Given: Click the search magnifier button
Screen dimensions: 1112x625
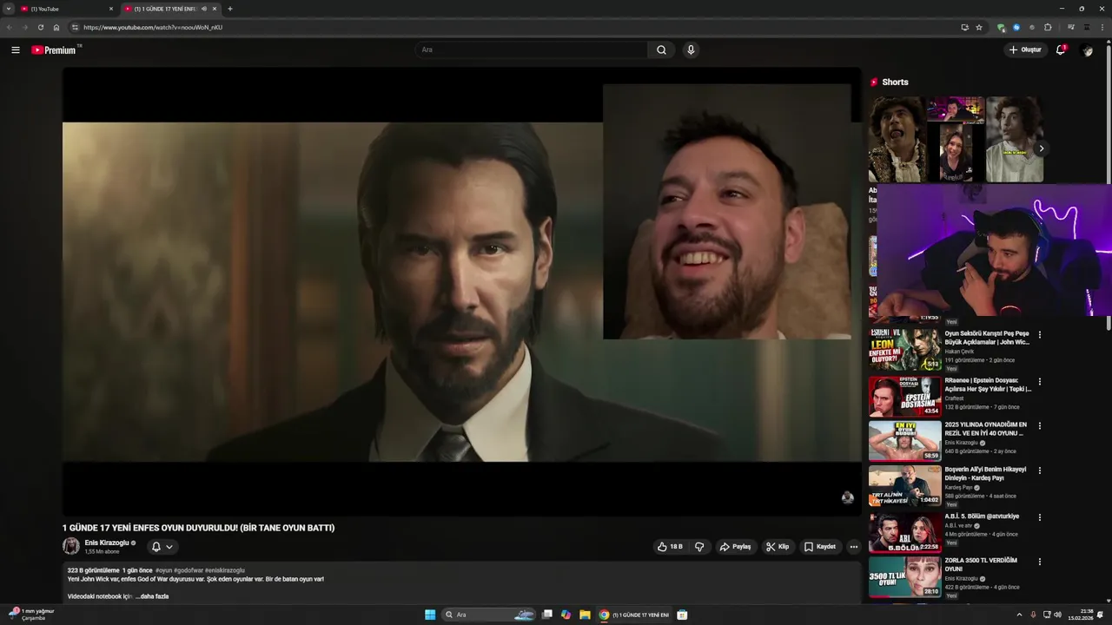Looking at the screenshot, I should (x=661, y=50).
